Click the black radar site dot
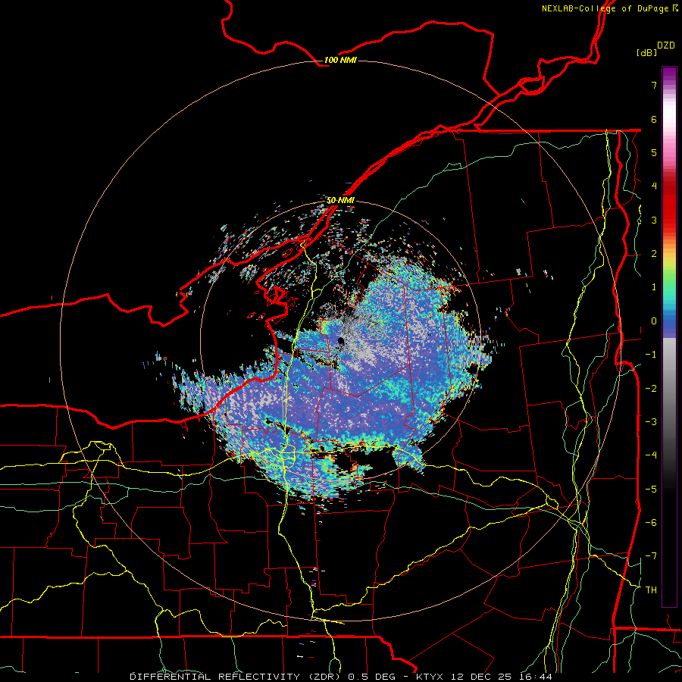 click(x=341, y=340)
